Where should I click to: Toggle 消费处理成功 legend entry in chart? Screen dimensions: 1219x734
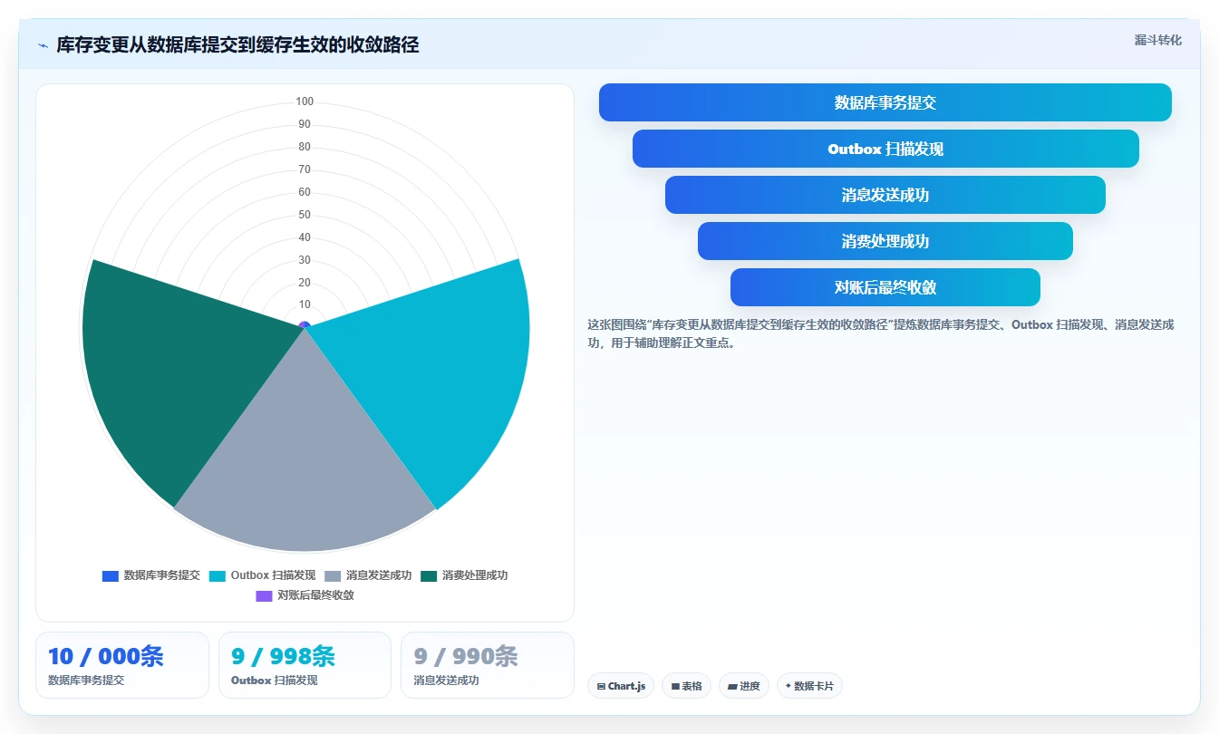464,575
